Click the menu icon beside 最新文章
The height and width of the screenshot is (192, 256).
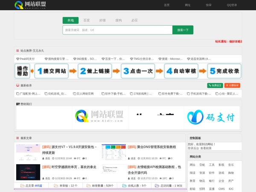[17, 138]
